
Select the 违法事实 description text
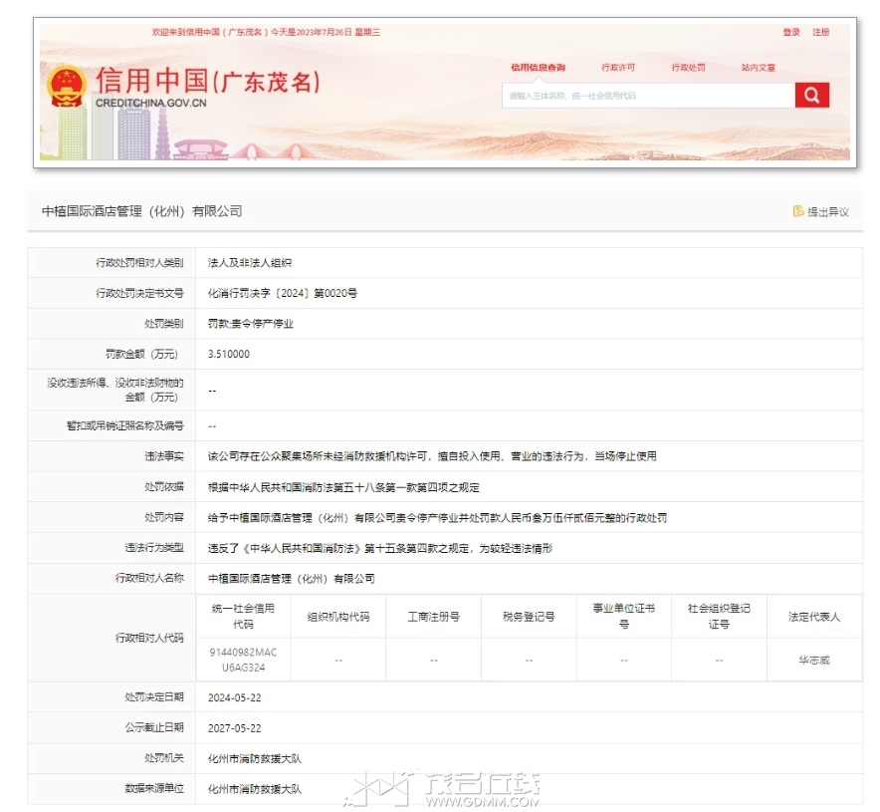[432, 456]
